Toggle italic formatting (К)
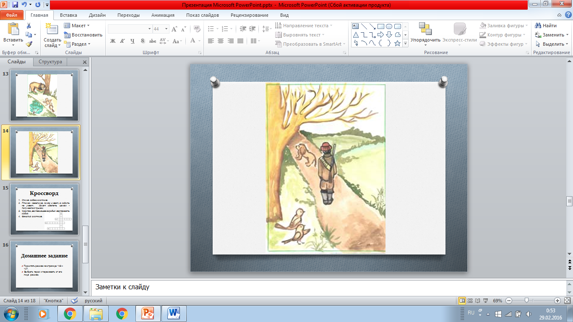Image resolution: width=573 pixels, height=322 pixels. coord(122,41)
